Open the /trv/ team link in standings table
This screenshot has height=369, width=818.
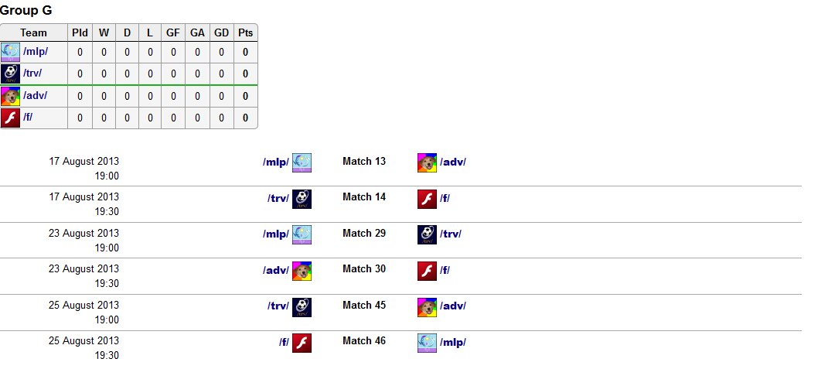click(32, 73)
